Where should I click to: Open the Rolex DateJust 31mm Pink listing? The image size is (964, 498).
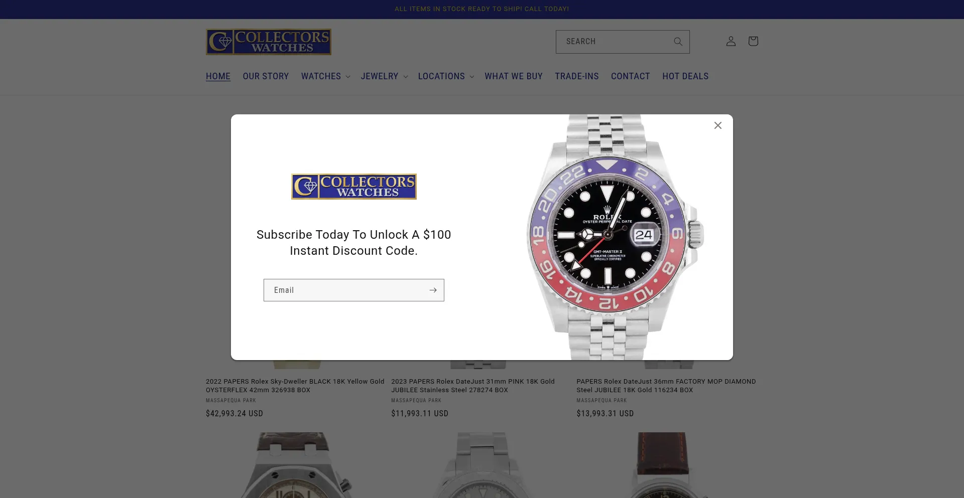(473, 386)
